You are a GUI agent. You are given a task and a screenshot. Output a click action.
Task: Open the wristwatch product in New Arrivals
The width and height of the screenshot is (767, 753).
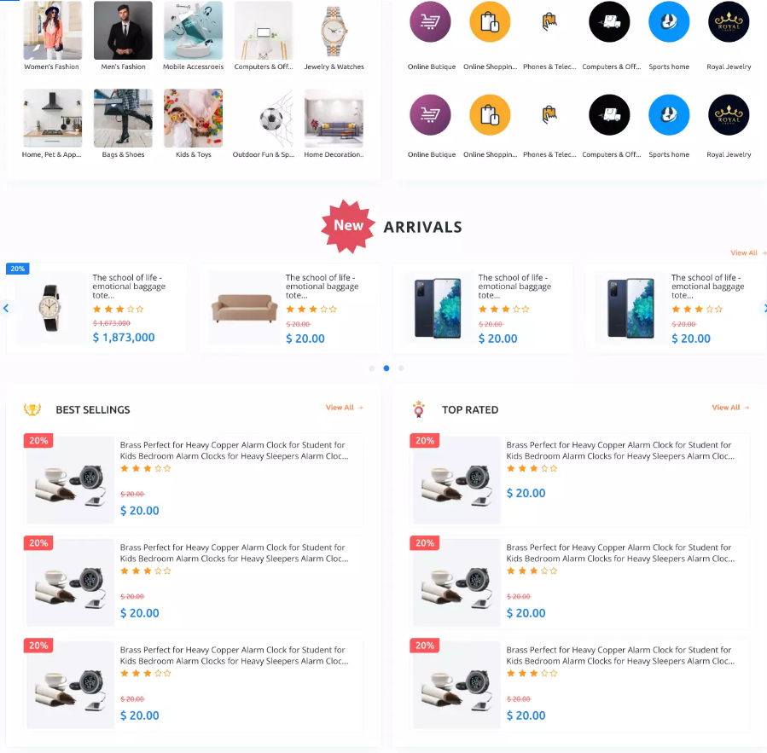click(52, 308)
